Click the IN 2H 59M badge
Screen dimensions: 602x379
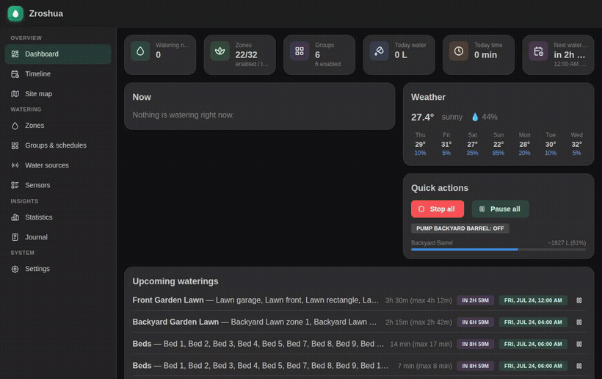click(475, 300)
